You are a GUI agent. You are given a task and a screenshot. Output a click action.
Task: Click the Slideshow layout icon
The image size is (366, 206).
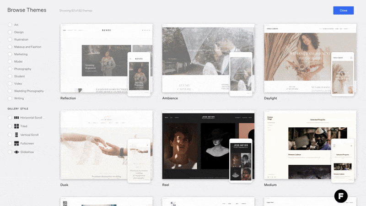[x=16, y=152]
